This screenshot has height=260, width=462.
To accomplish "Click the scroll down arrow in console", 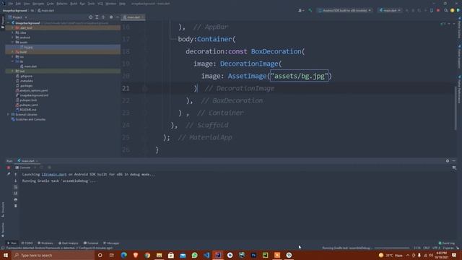I will click(16, 181).
